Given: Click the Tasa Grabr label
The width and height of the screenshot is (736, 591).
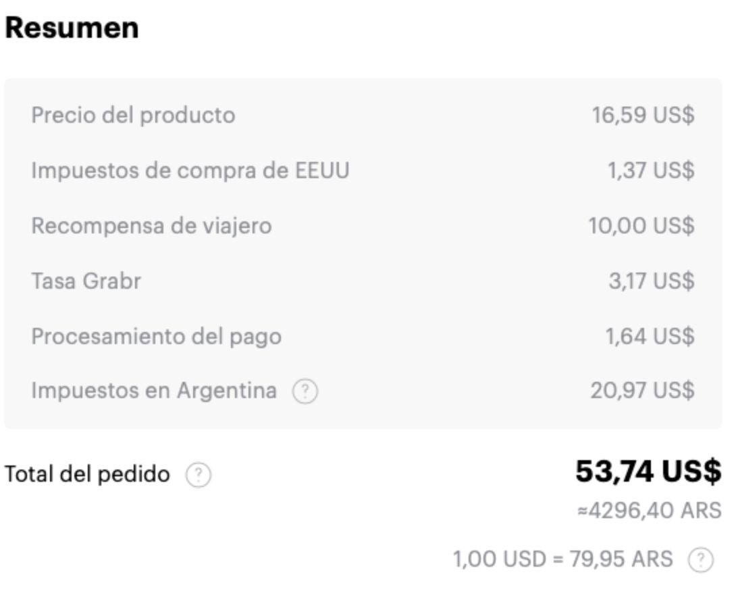Looking at the screenshot, I should pyautogui.click(x=86, y=281).
